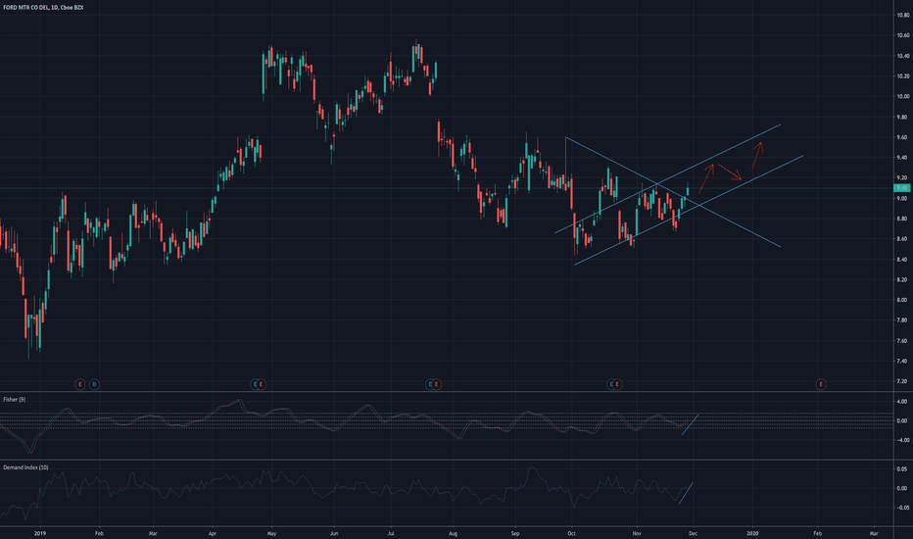Click the 9.40 price axis label
This screenshot has height=539, width=913.
[x=903, y=158]
